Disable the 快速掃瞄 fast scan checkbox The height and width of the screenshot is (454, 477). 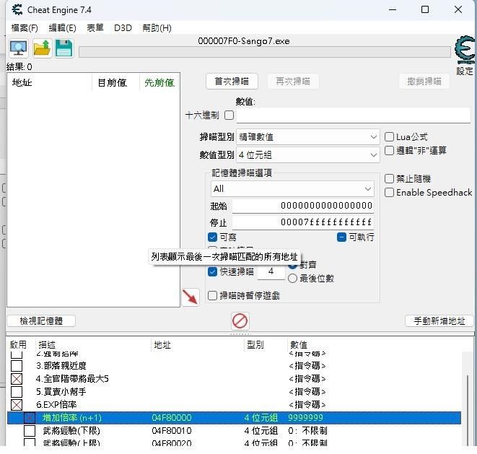(x=212, y=271)
